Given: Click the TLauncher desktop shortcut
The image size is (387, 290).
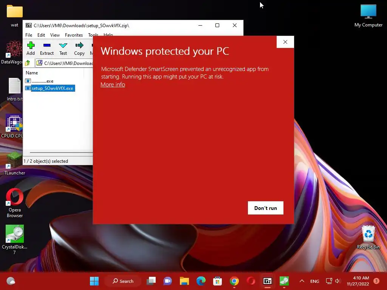Looking at the screenshot, I should [14, 163].
